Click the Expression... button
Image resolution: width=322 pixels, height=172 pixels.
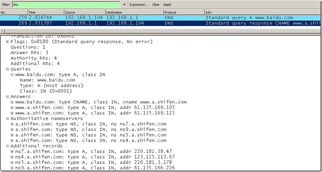(x=139, y=5)
